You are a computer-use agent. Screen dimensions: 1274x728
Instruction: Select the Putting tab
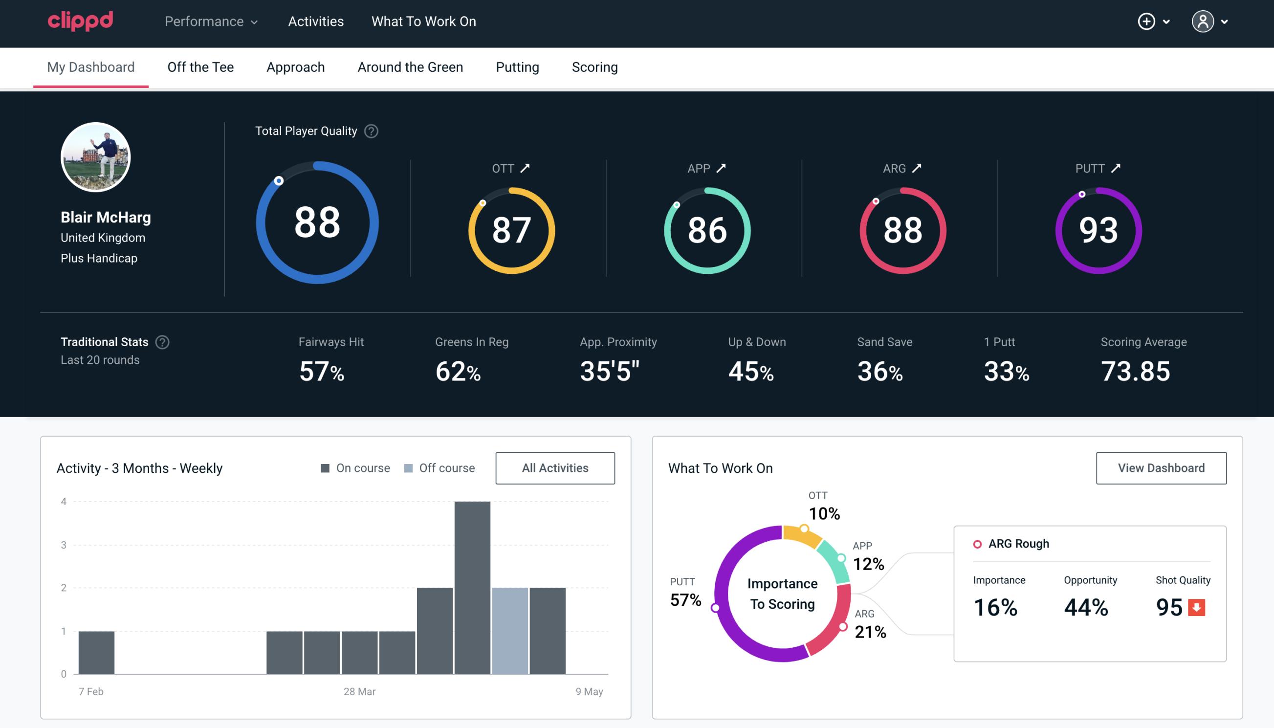tap(516, 67)
